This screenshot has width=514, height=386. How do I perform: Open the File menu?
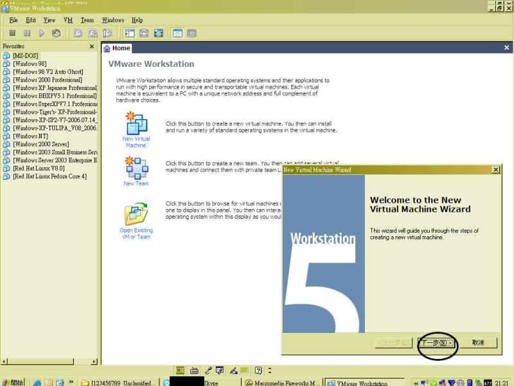(13, 20)
